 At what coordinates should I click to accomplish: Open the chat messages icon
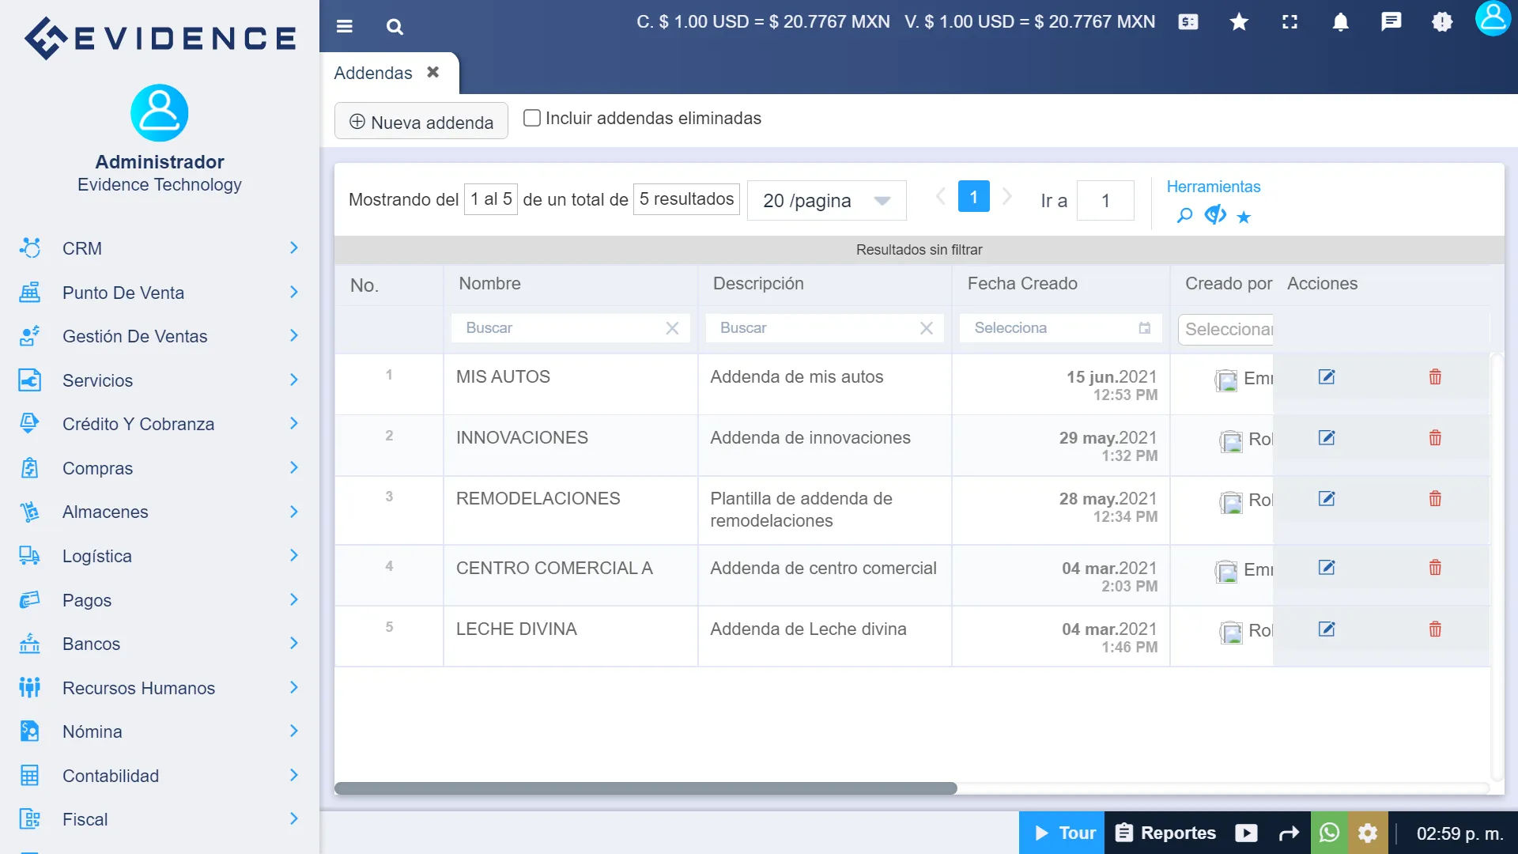(1390, 21)
